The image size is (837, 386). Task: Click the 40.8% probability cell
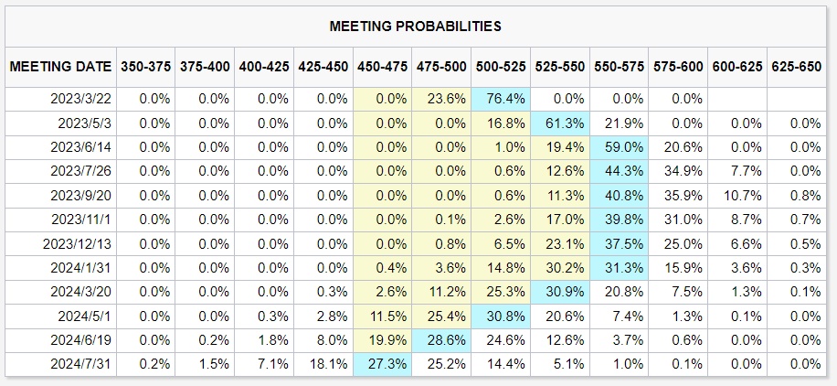620,194
